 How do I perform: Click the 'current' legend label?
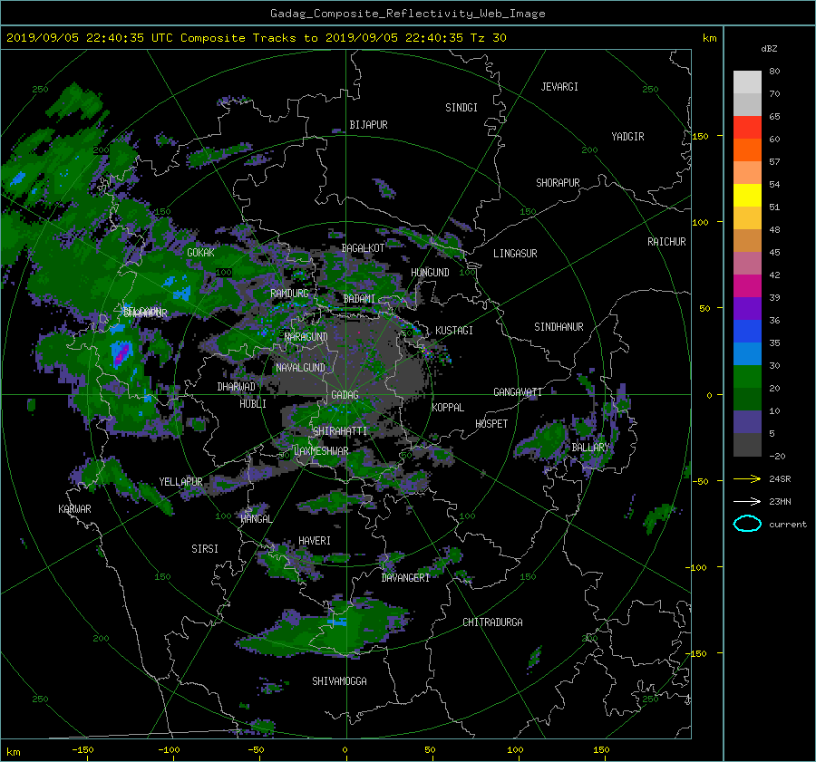point(787,525)
